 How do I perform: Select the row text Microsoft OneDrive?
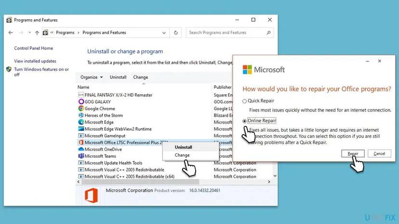click(103, 149)
